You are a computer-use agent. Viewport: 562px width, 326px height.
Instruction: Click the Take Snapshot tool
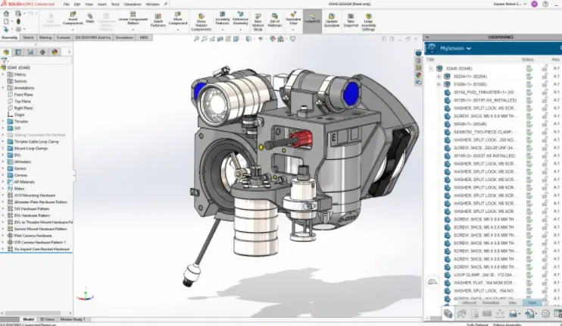(351, 20)
